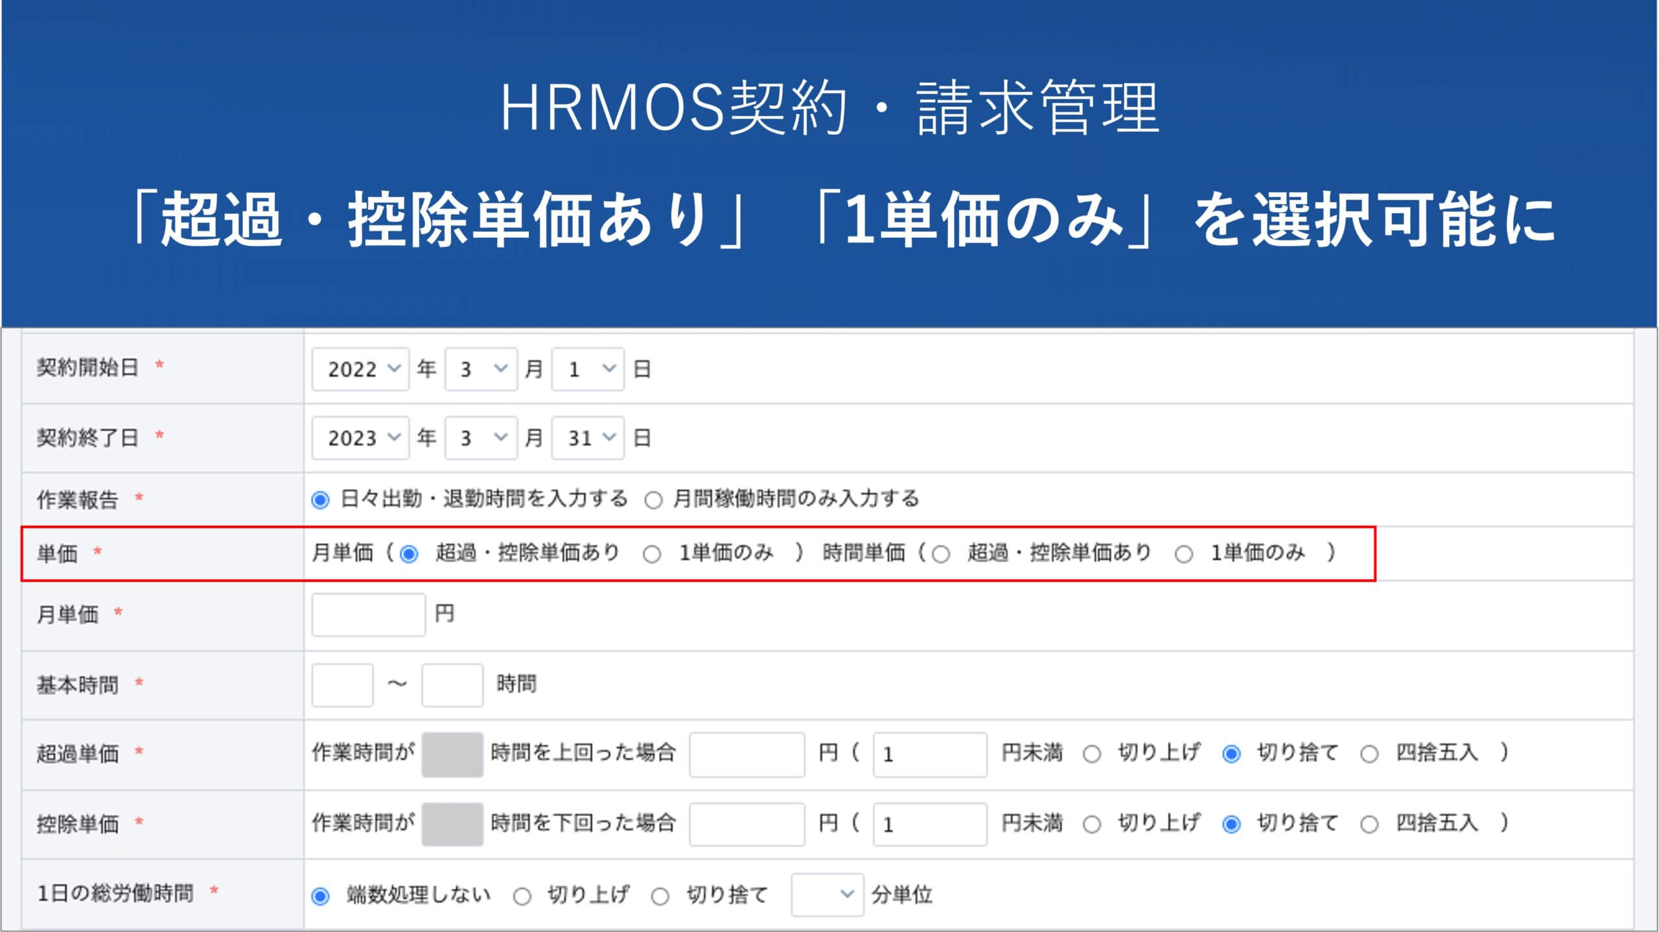Open the contract end month dropdown

(481, 438)
